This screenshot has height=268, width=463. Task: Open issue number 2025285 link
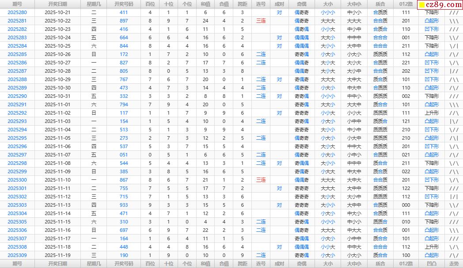pyautogui.click(x=17, y=54)
